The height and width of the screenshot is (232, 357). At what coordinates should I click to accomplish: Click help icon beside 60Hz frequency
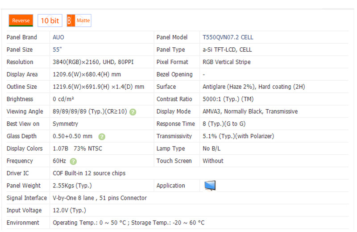[x=73, y=162]
